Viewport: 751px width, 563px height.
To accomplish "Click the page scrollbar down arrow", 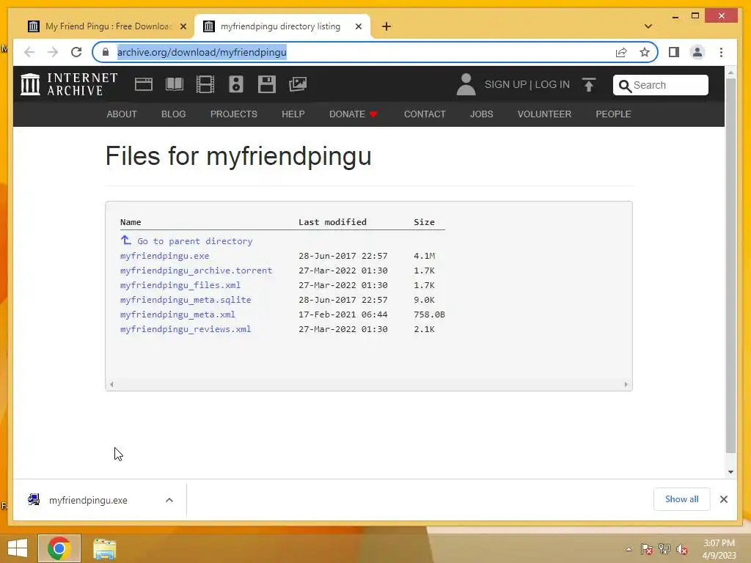I will coord(730,471).
